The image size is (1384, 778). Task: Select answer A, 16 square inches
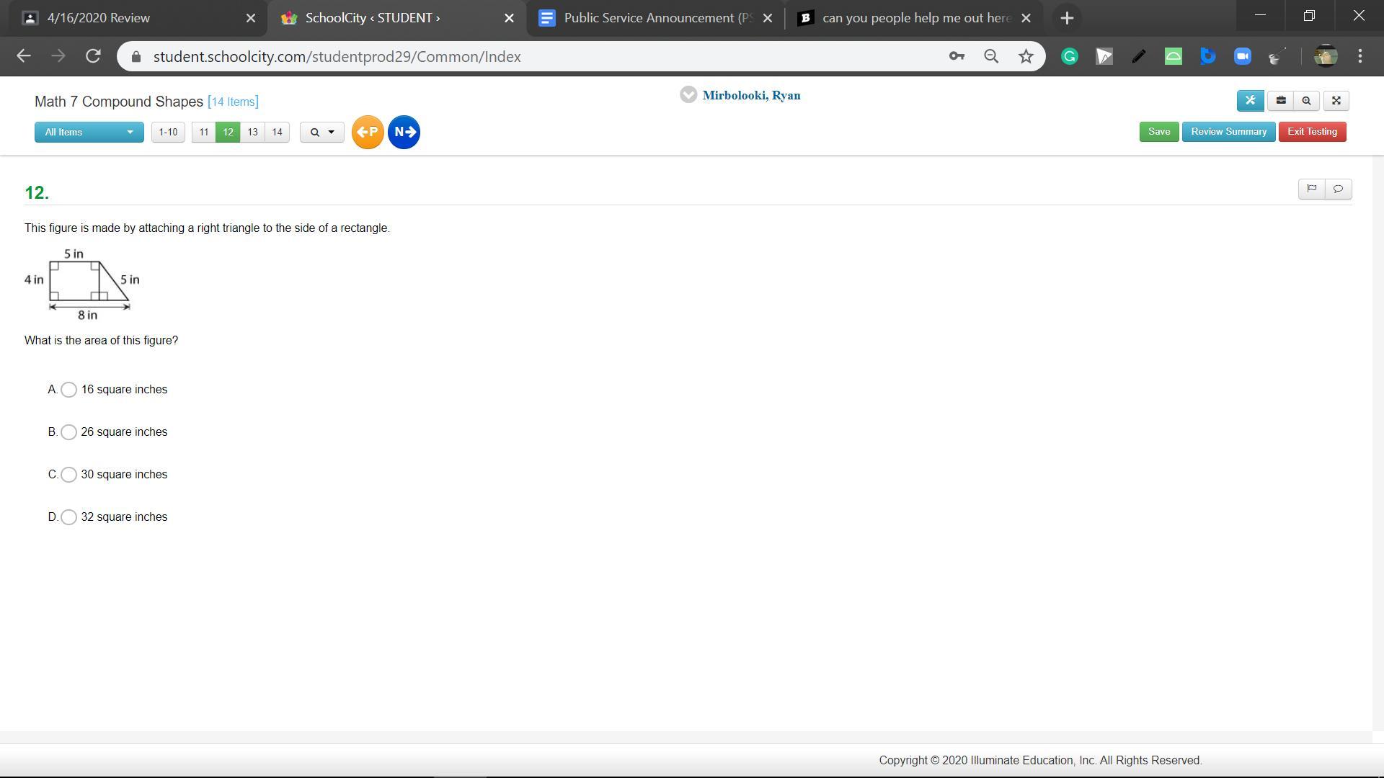[x=68, y=390]
